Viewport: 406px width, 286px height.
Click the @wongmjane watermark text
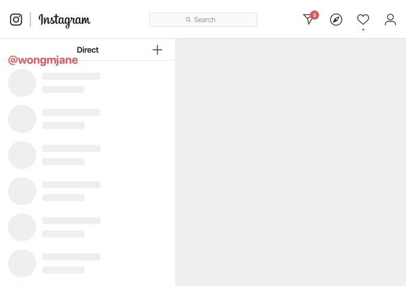pos(43,60)
